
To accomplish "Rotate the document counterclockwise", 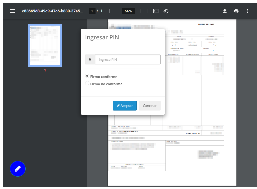I will [166, 11].
